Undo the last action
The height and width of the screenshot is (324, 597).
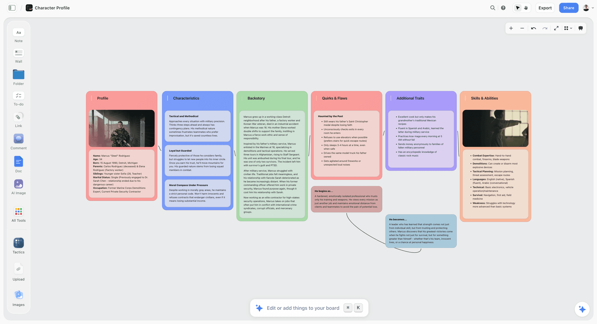click(533, 28)
